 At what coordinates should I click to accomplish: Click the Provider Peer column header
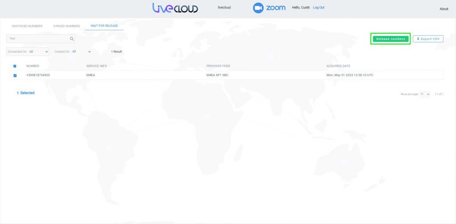point(218,66)
